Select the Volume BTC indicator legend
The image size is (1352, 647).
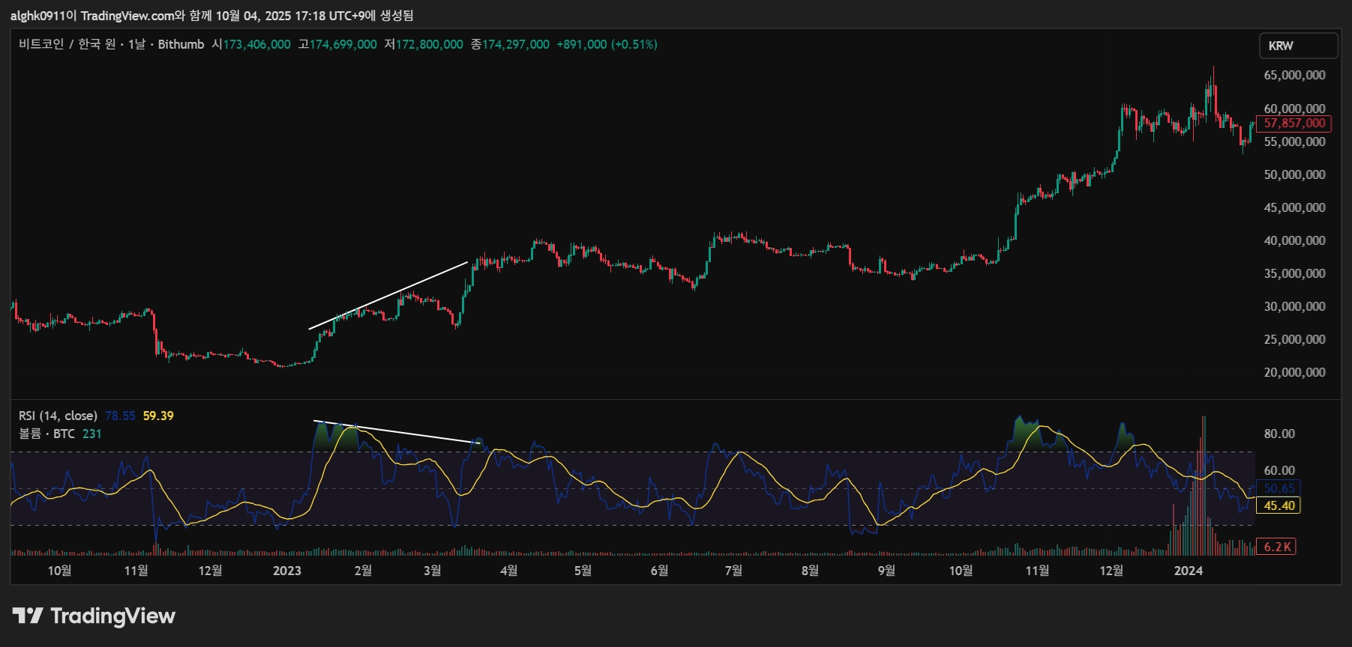(46, 434)
